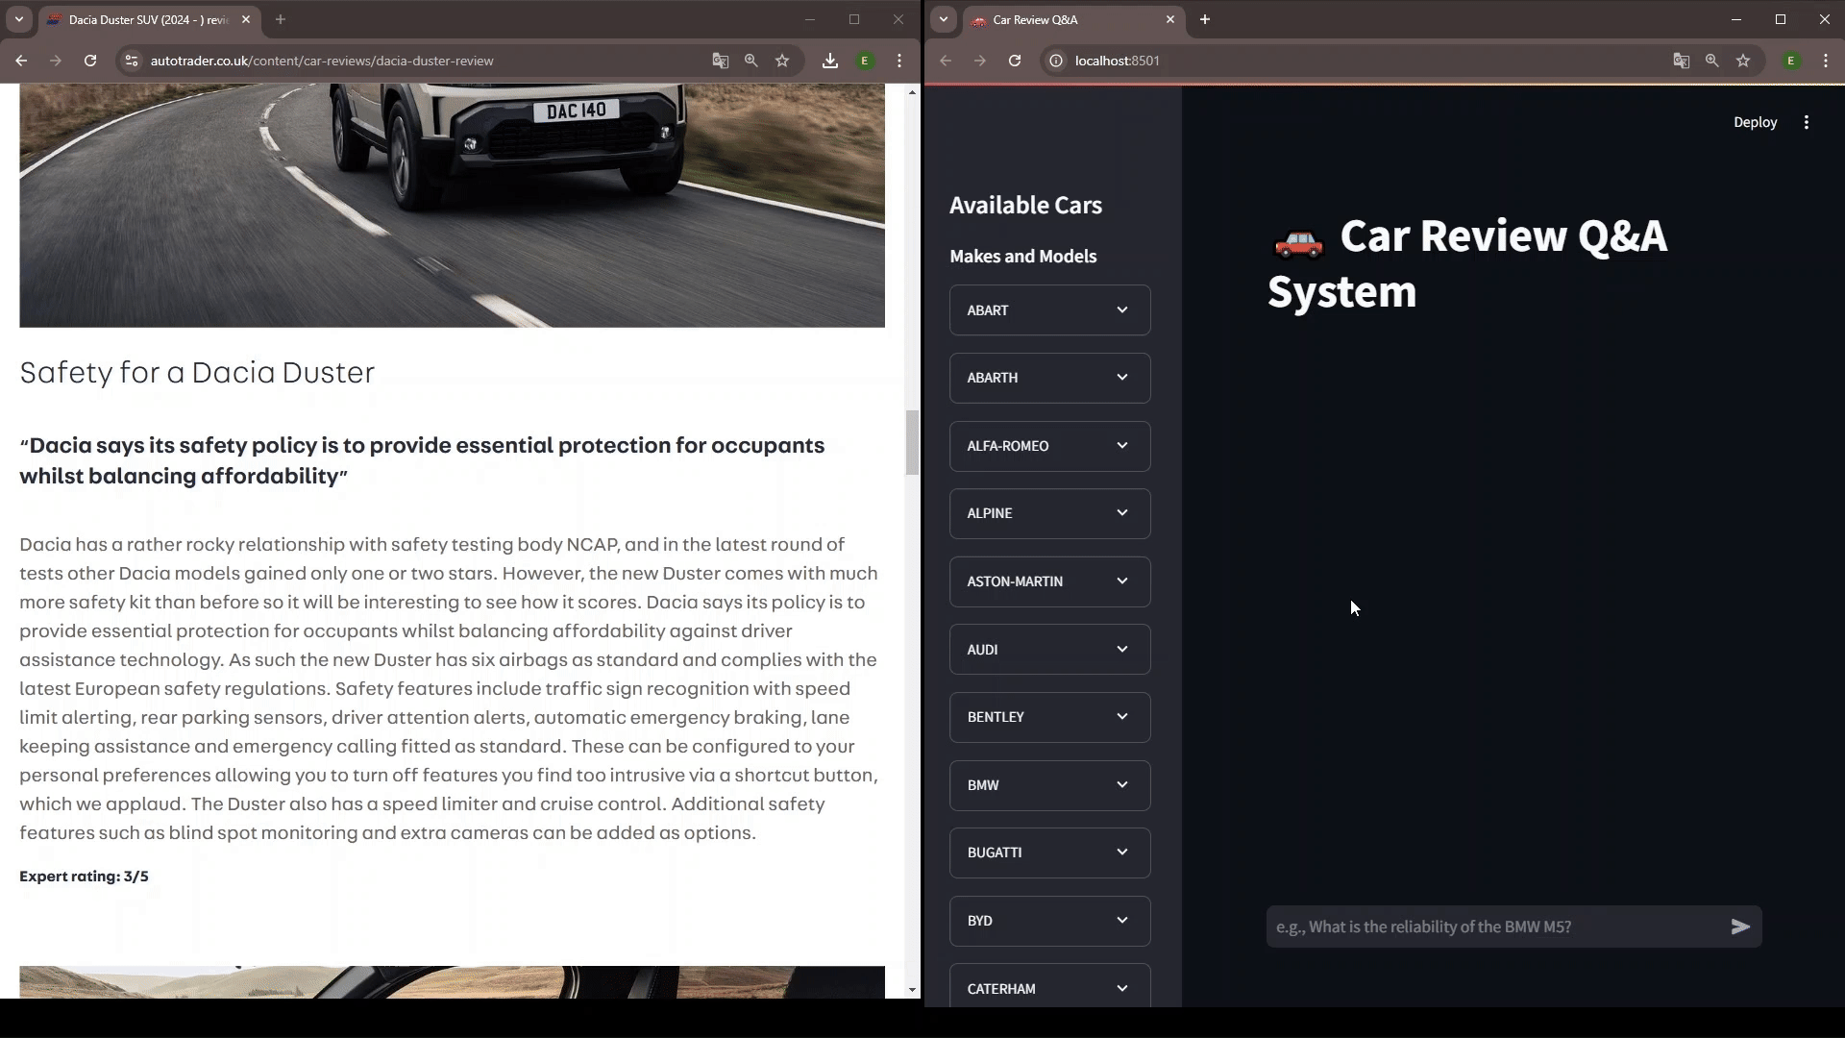Click the 'Available Cars' sidebar heading
The height and width of the screenshot is (1038, 1845).
[x=1025, y=206]
